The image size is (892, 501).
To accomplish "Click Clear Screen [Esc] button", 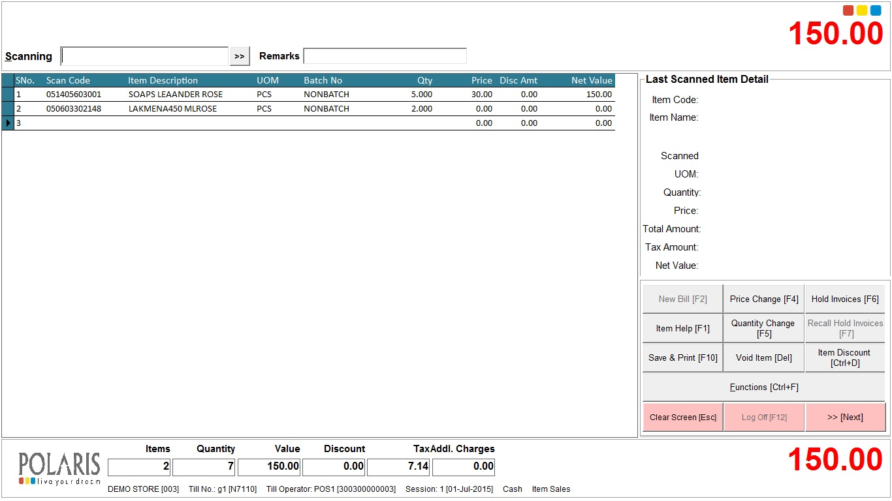I will 682,417.
